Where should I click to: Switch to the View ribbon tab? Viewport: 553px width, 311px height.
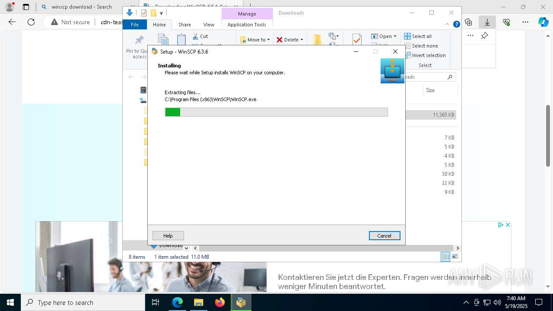click(209, 25)
